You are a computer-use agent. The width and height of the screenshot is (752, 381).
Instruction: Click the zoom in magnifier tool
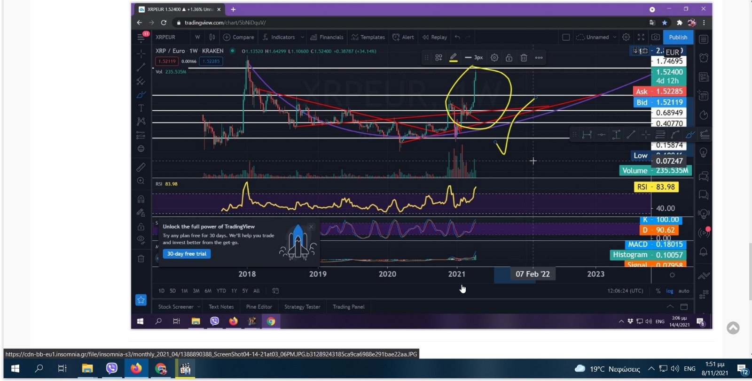coord(141,181)
